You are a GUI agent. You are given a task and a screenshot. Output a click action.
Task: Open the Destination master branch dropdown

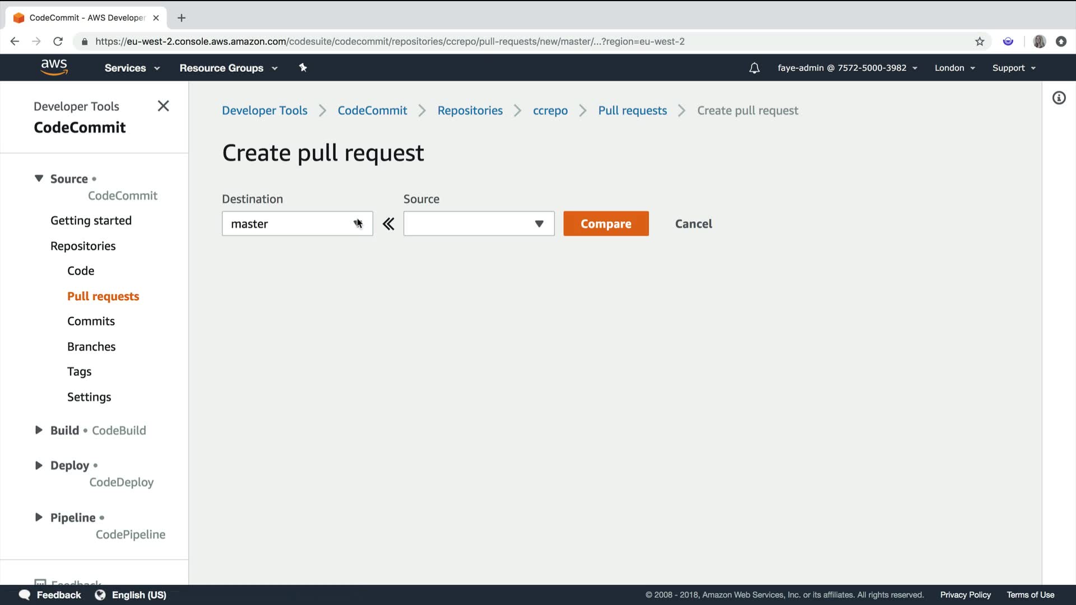[297, 224]
